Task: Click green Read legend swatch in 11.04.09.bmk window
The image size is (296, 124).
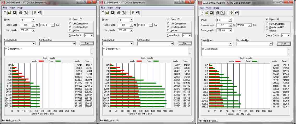Action: [156, 61]
